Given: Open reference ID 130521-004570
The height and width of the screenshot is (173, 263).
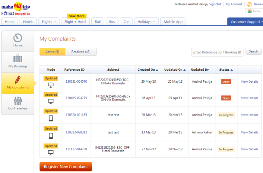Looking at the screenshot, I should click(x=76, y=82).
